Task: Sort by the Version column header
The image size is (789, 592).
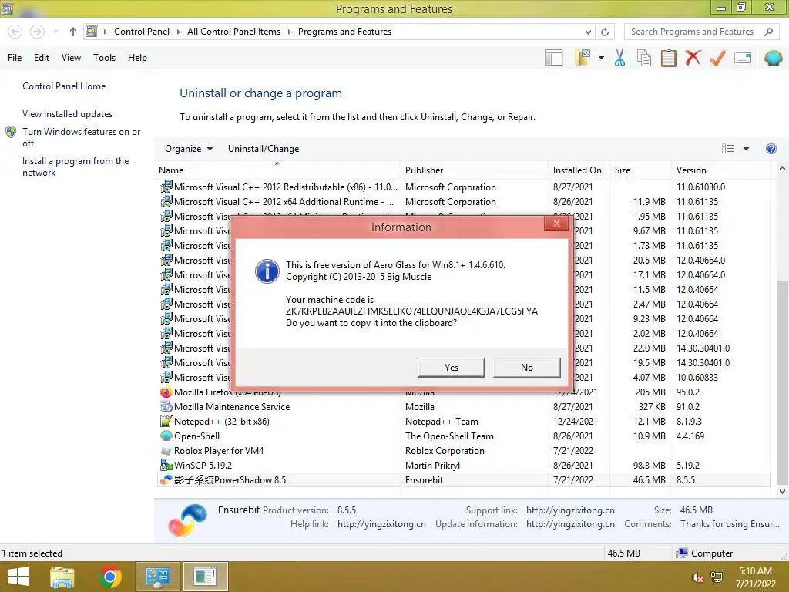Action: pyautogui.click(x=721, y=170)
